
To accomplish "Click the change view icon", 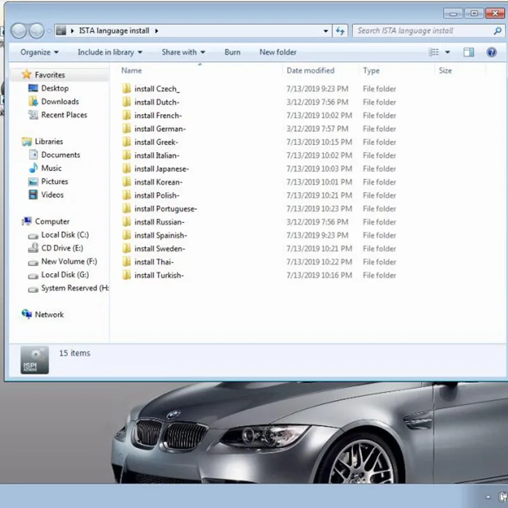I will click(434, 52).
